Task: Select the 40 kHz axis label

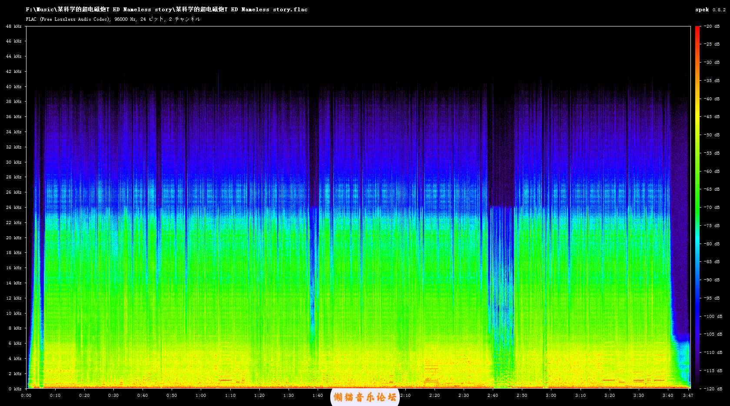Action: [14, 86]
